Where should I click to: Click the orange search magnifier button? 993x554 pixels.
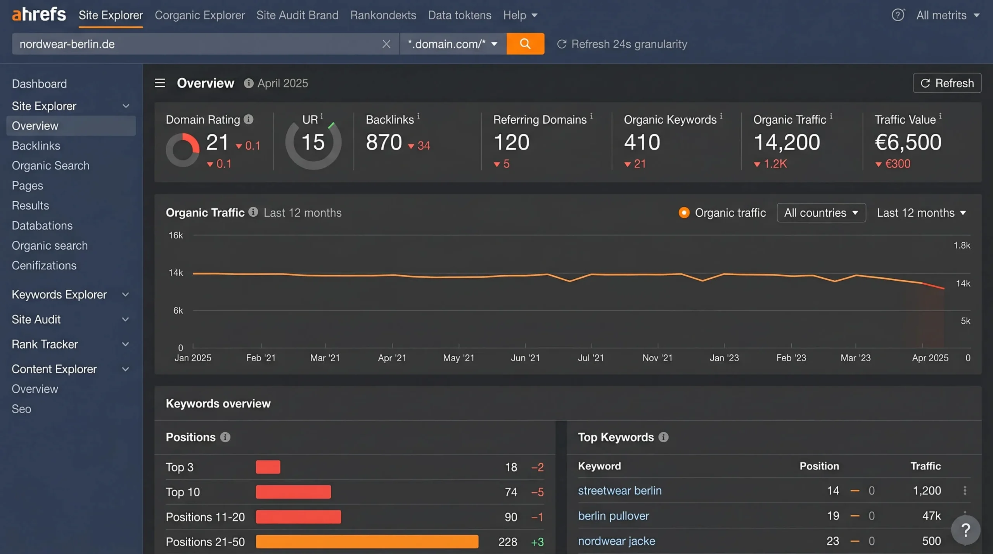[525, 44]
